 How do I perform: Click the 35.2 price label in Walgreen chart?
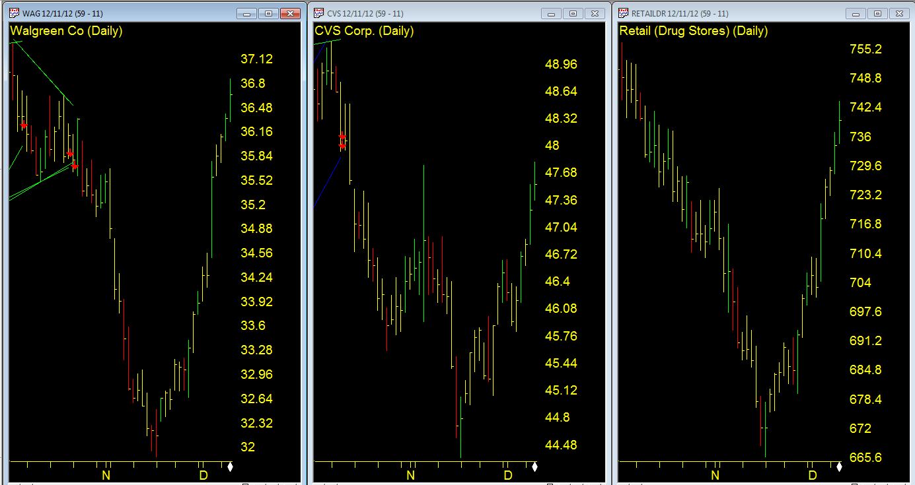click(252, 205)
